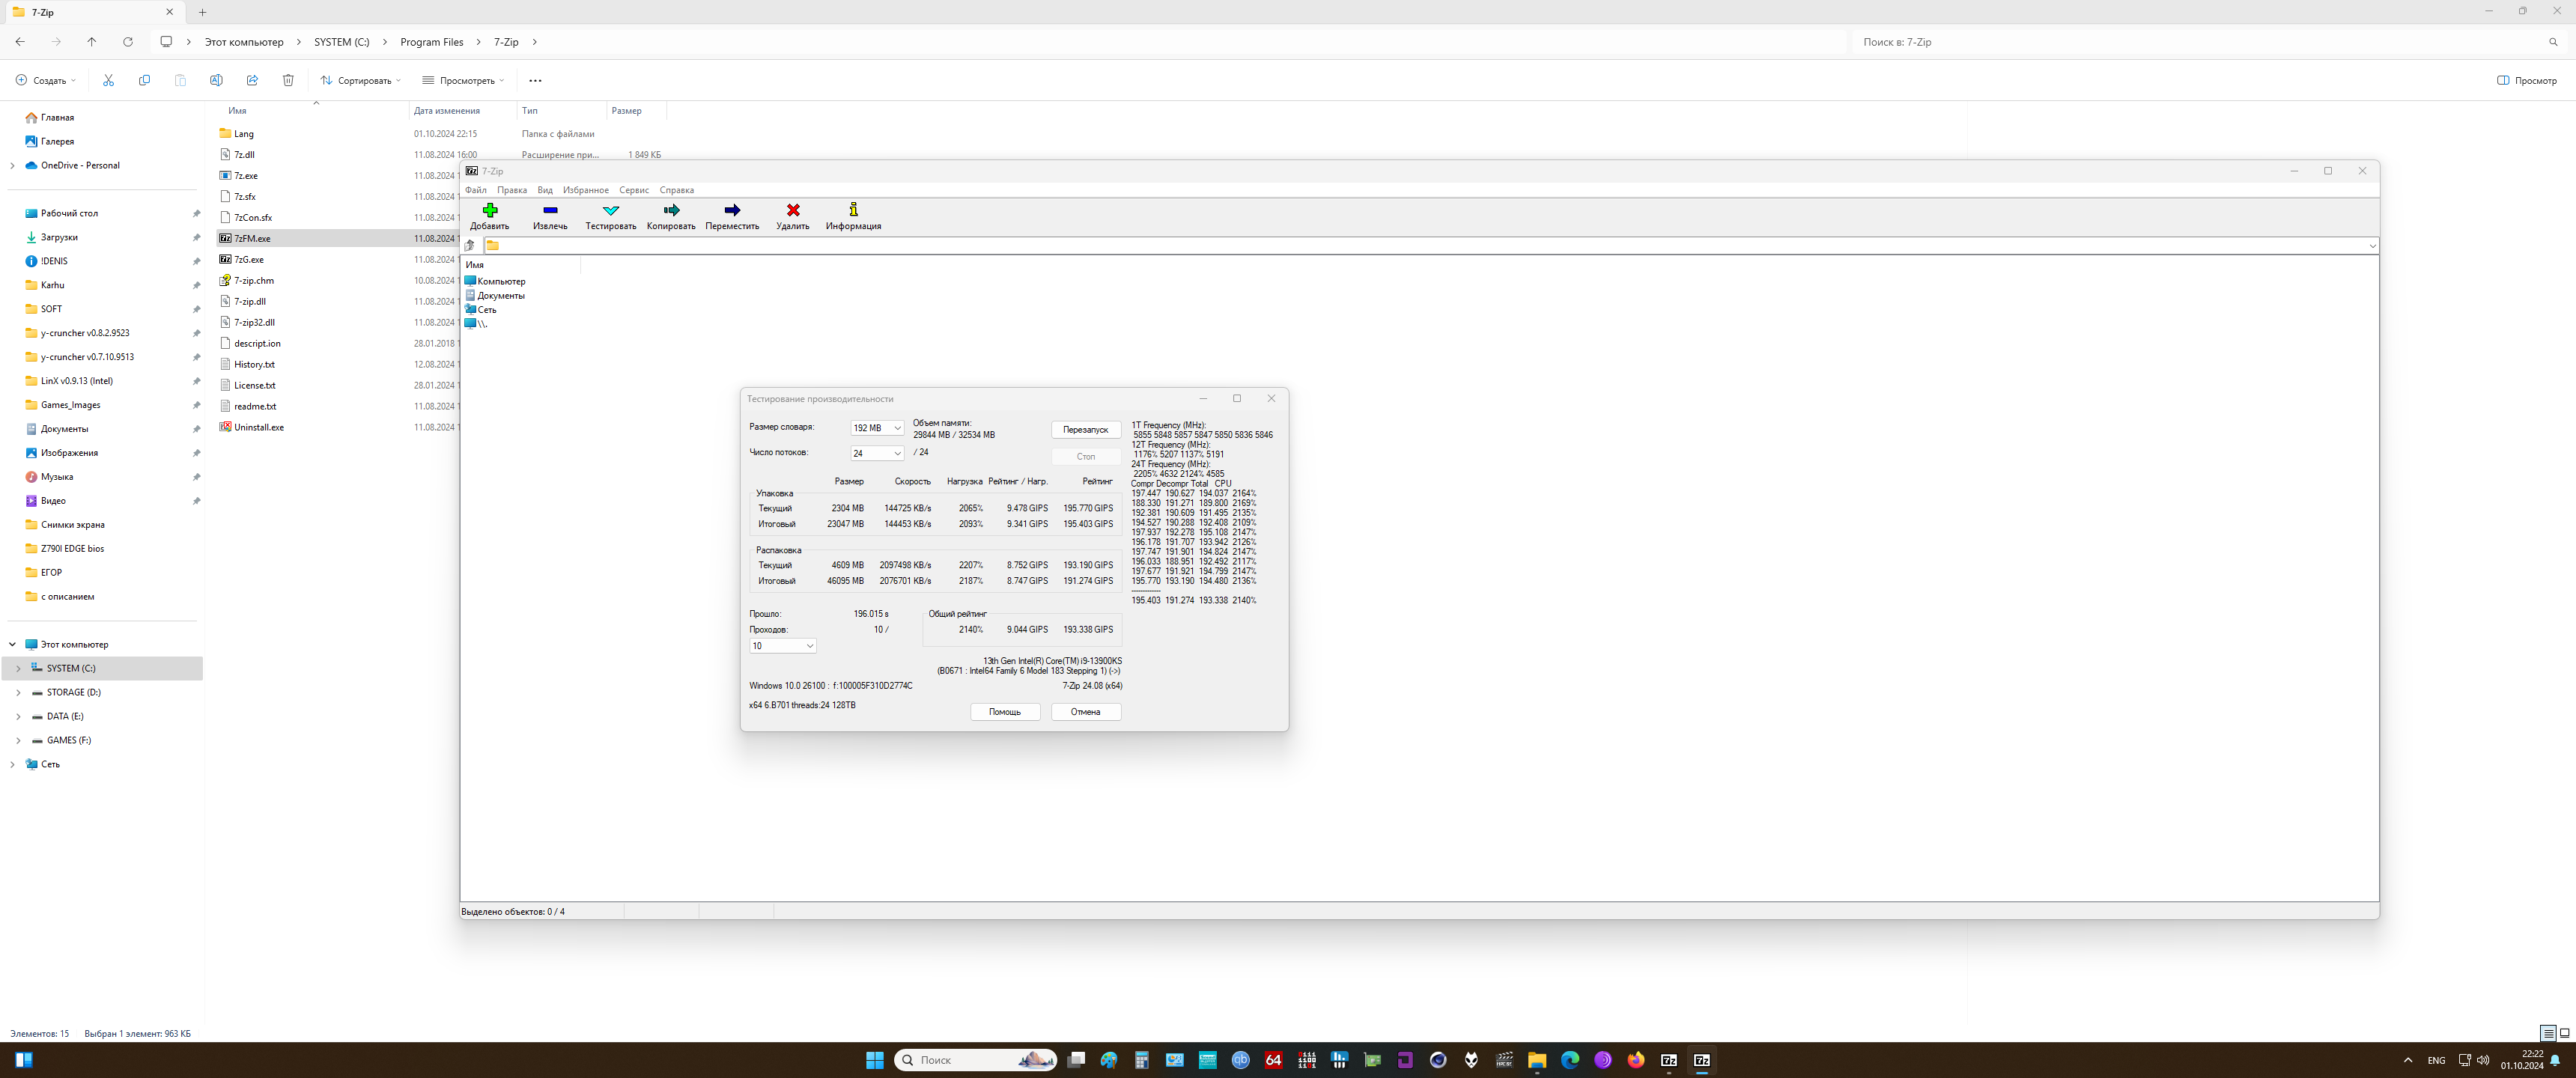The height and width of the screenshot is (1078, 2576).
Task: Open the Сервис menu in 7-Zip
Action: pos(633,190)
